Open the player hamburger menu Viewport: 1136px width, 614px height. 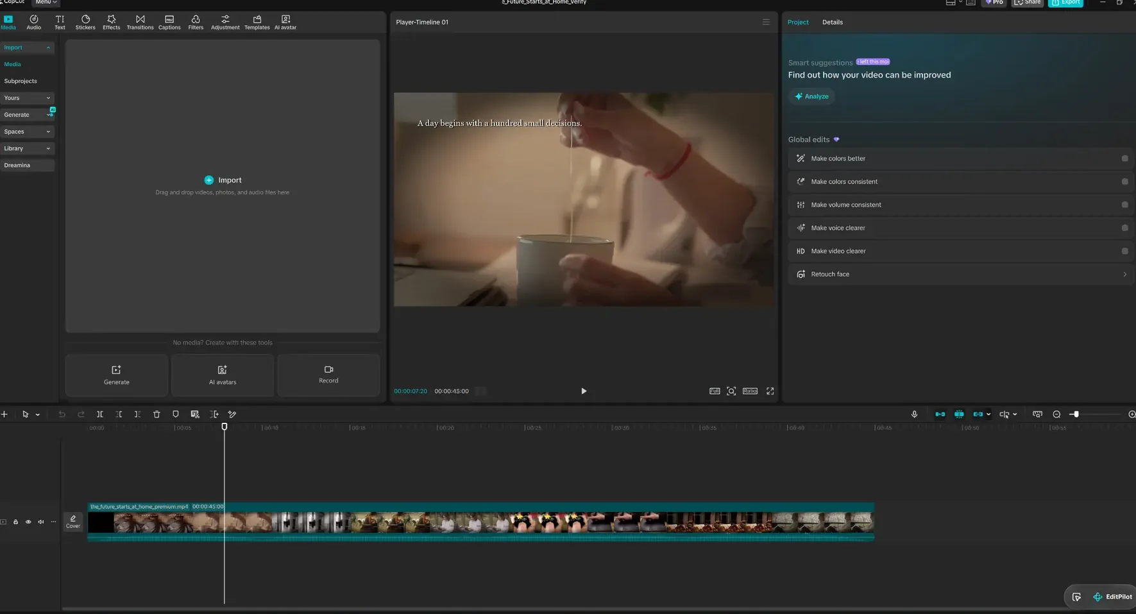[x=766, y=22]
